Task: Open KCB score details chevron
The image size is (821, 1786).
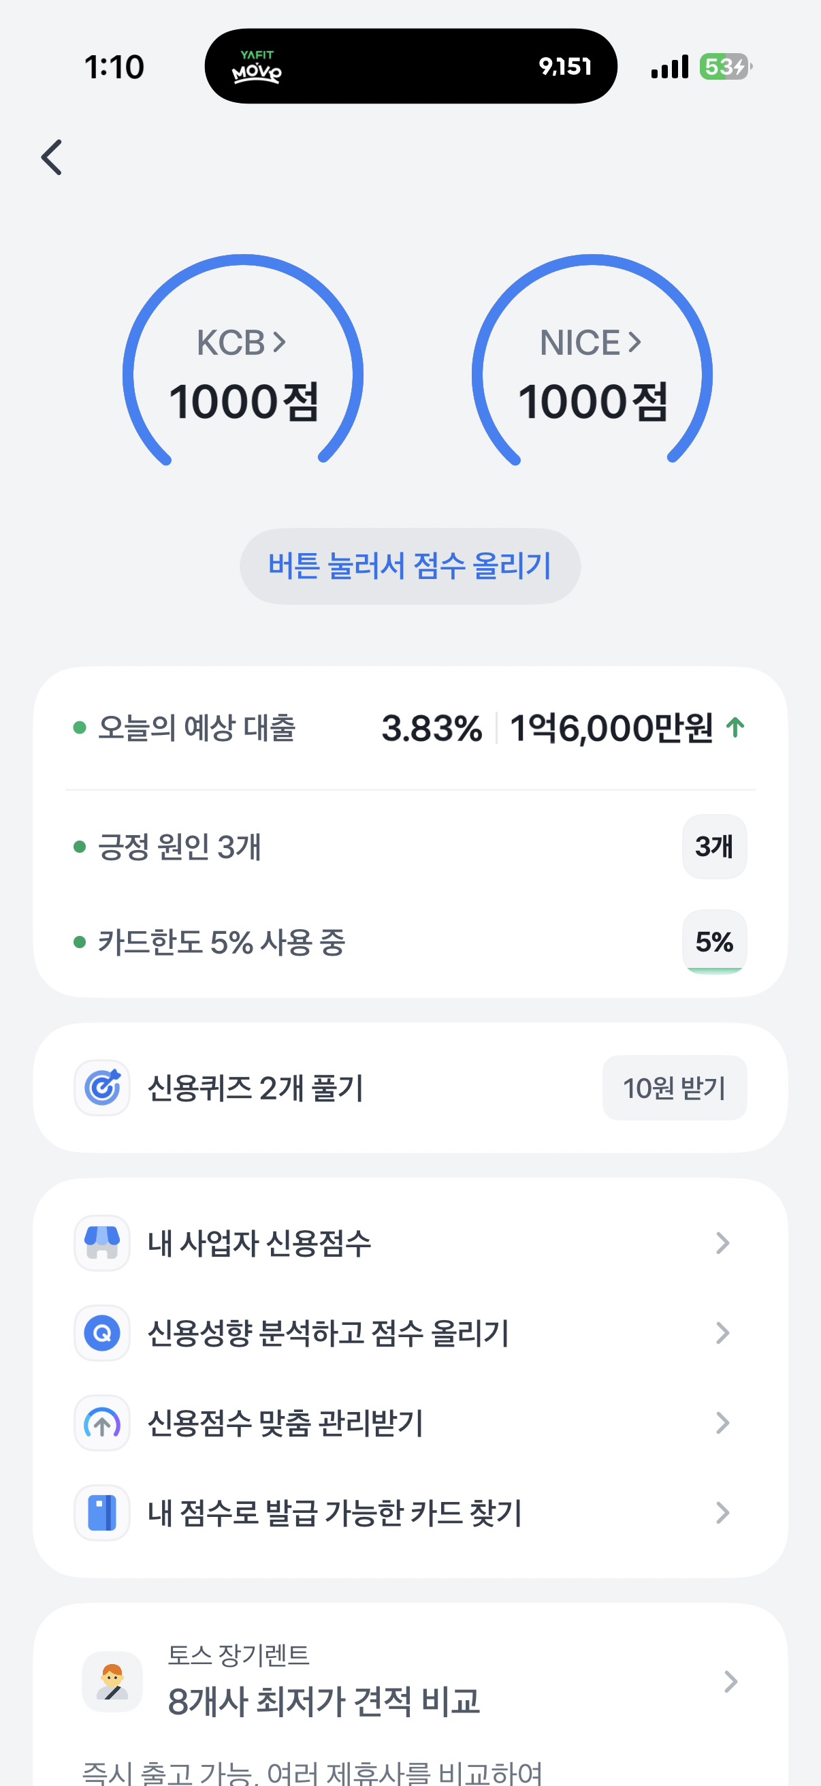Action: pyautogui.click(x=279, y=343)
